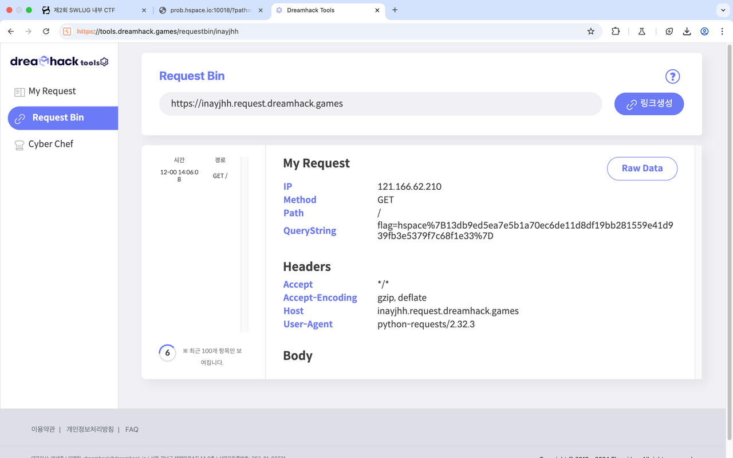Select the 12-00 14:06:08 GET / request row
The height and width of the screenshot is (458, 733).
(x=195, y=175)
